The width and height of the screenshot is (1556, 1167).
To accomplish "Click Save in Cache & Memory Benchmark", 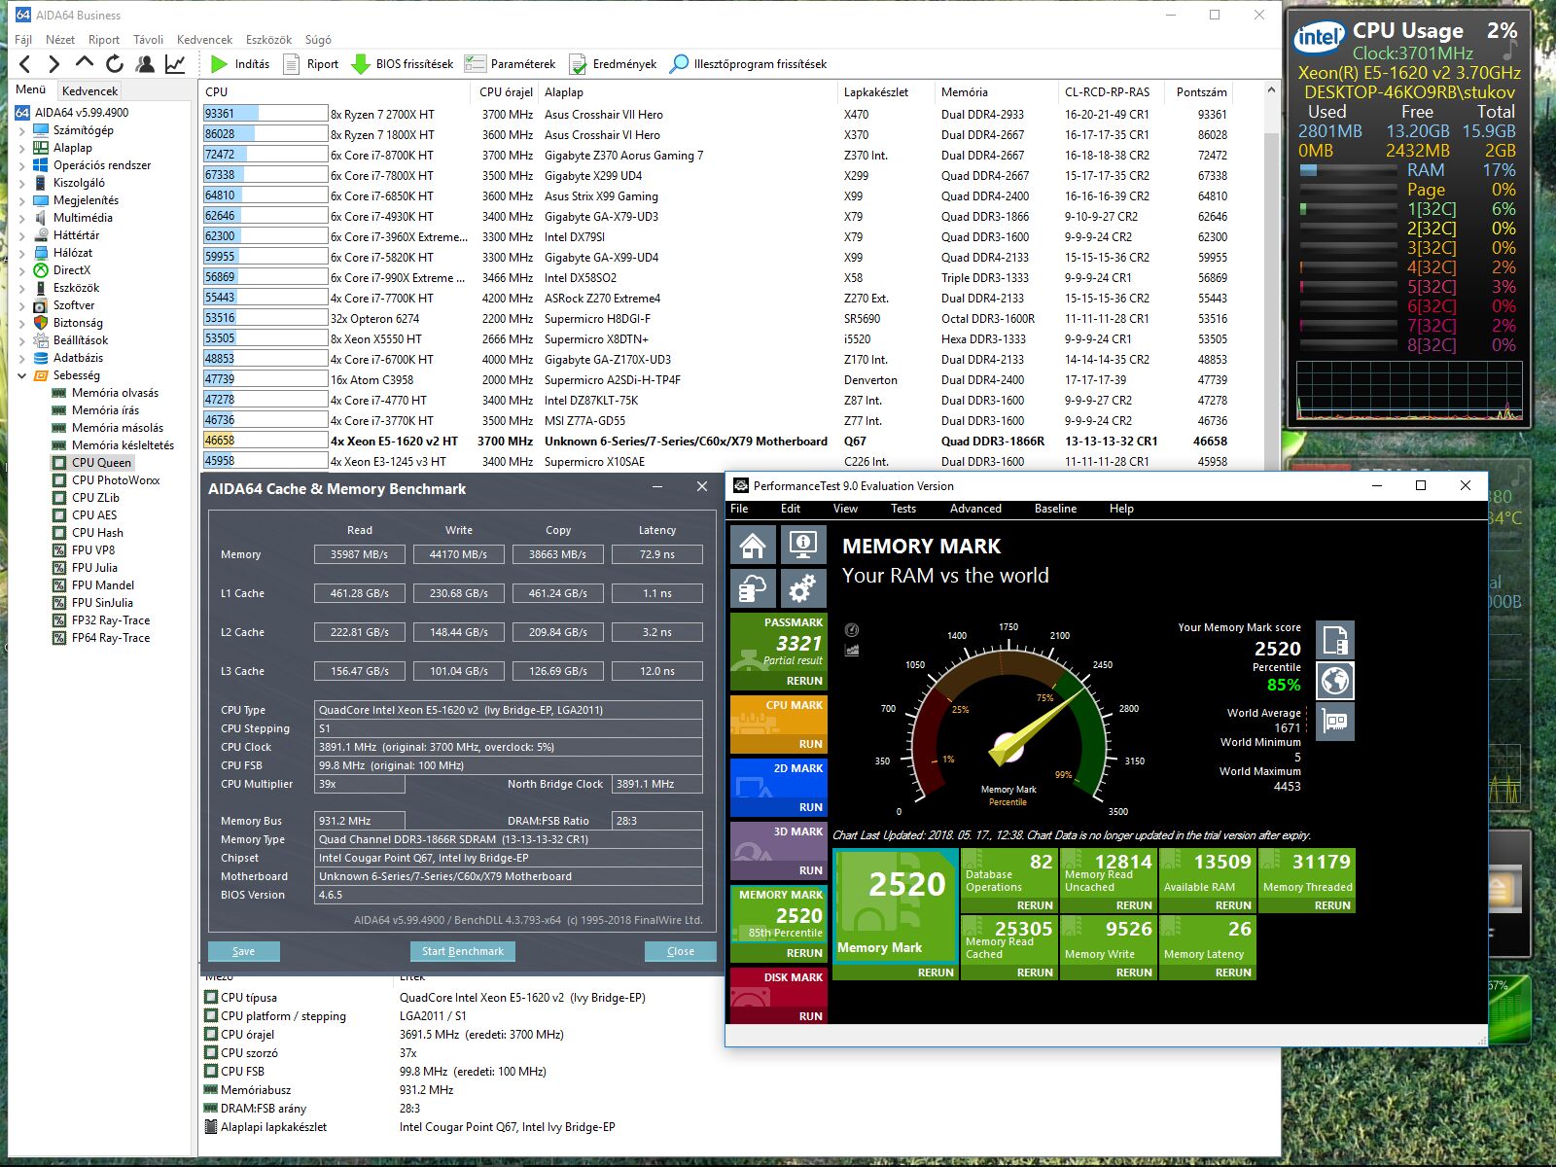I will coord(244,951).
